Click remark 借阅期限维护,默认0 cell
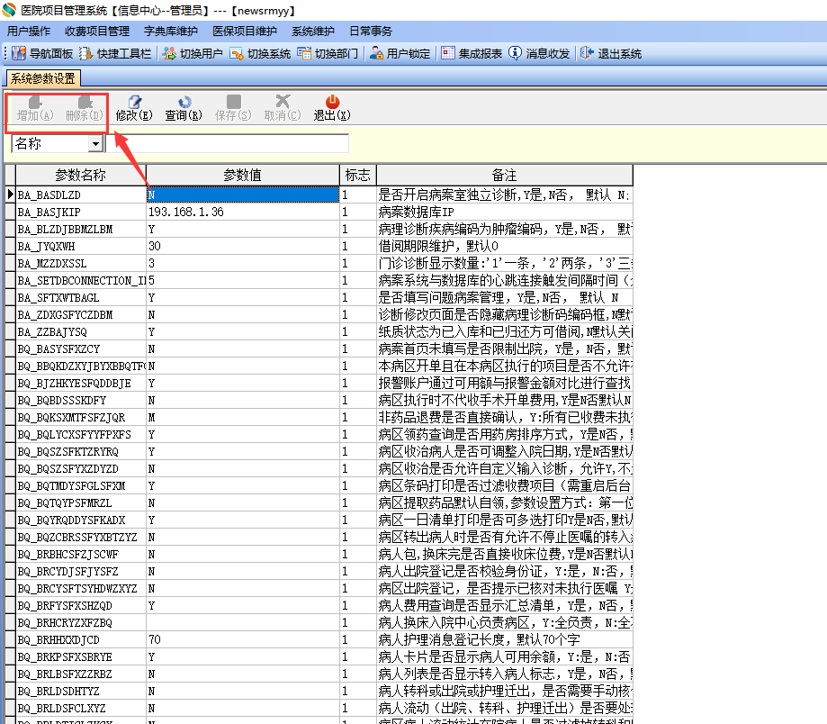The image size is (827, 724). tap(504, 247)
